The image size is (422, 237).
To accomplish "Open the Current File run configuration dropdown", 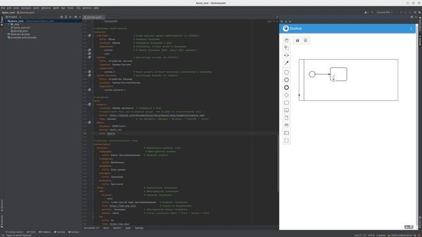I will (x=384, y=13).
